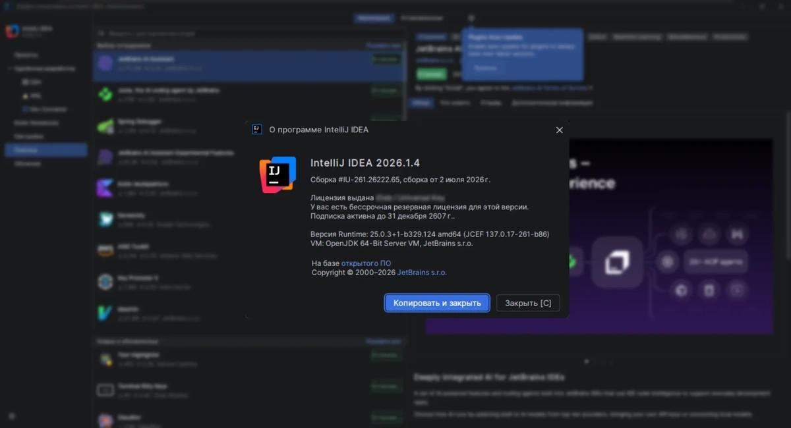
Task: Switch to the Marketplace tab in background window
Action: pos(373,18)
